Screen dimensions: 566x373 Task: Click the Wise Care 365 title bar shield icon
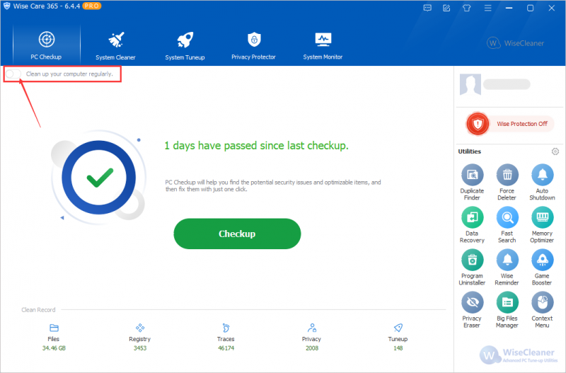click(x=6, y=6)
